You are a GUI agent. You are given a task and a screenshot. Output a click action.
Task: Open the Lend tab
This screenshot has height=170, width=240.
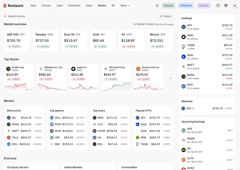click(59, 6)
